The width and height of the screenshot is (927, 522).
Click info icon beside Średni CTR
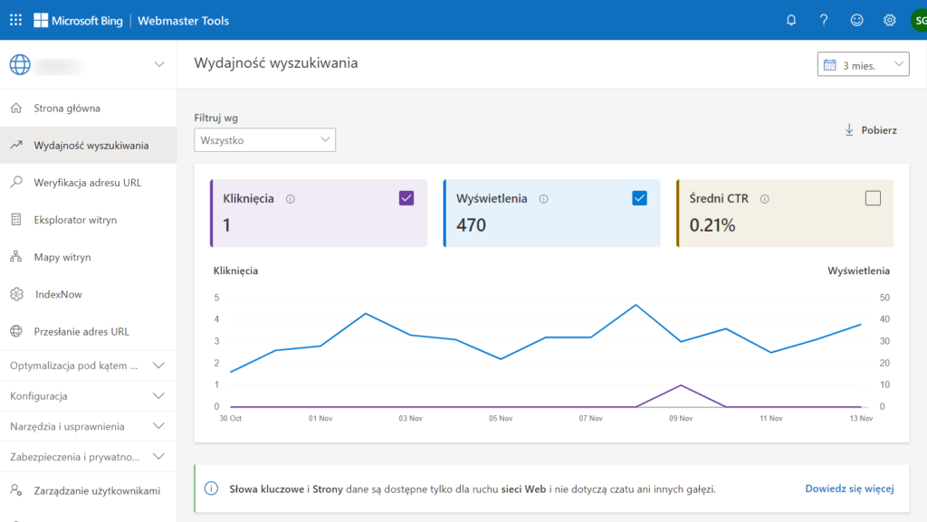tap(765, 199)
